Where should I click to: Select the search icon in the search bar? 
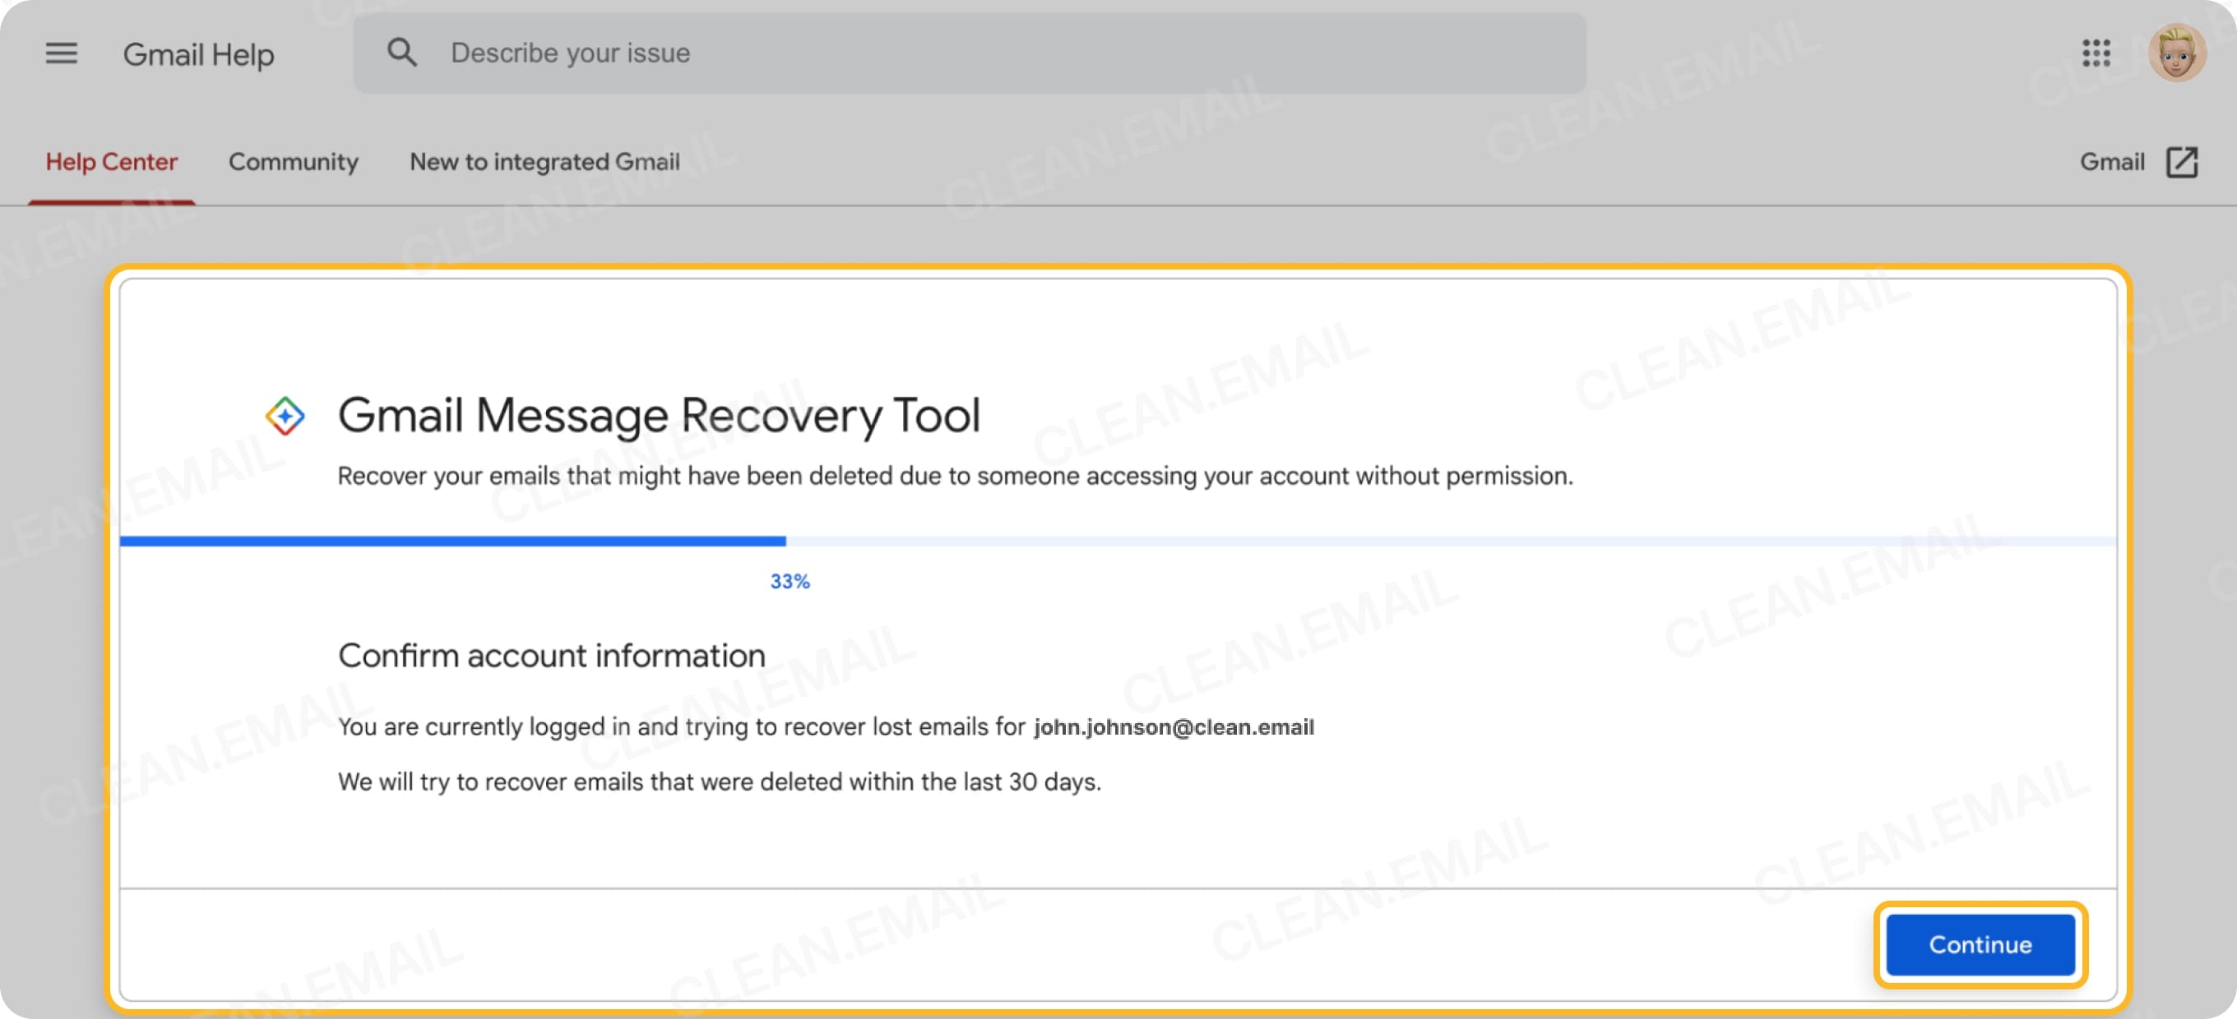402,52
